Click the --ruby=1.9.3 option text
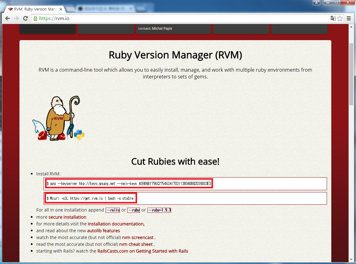356x264 pixels. point(159,210)
